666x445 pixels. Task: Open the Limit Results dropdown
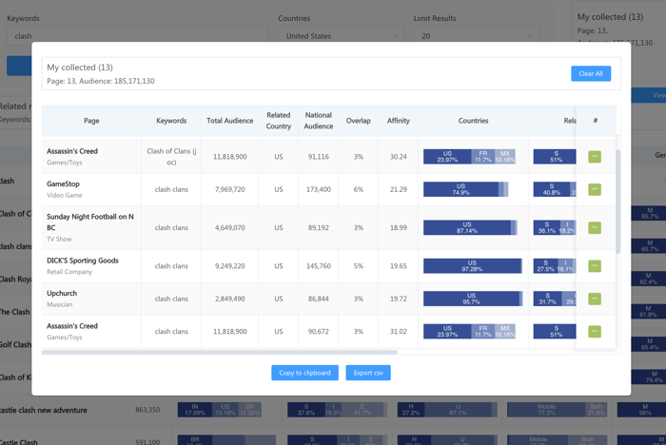coord(477,36)
